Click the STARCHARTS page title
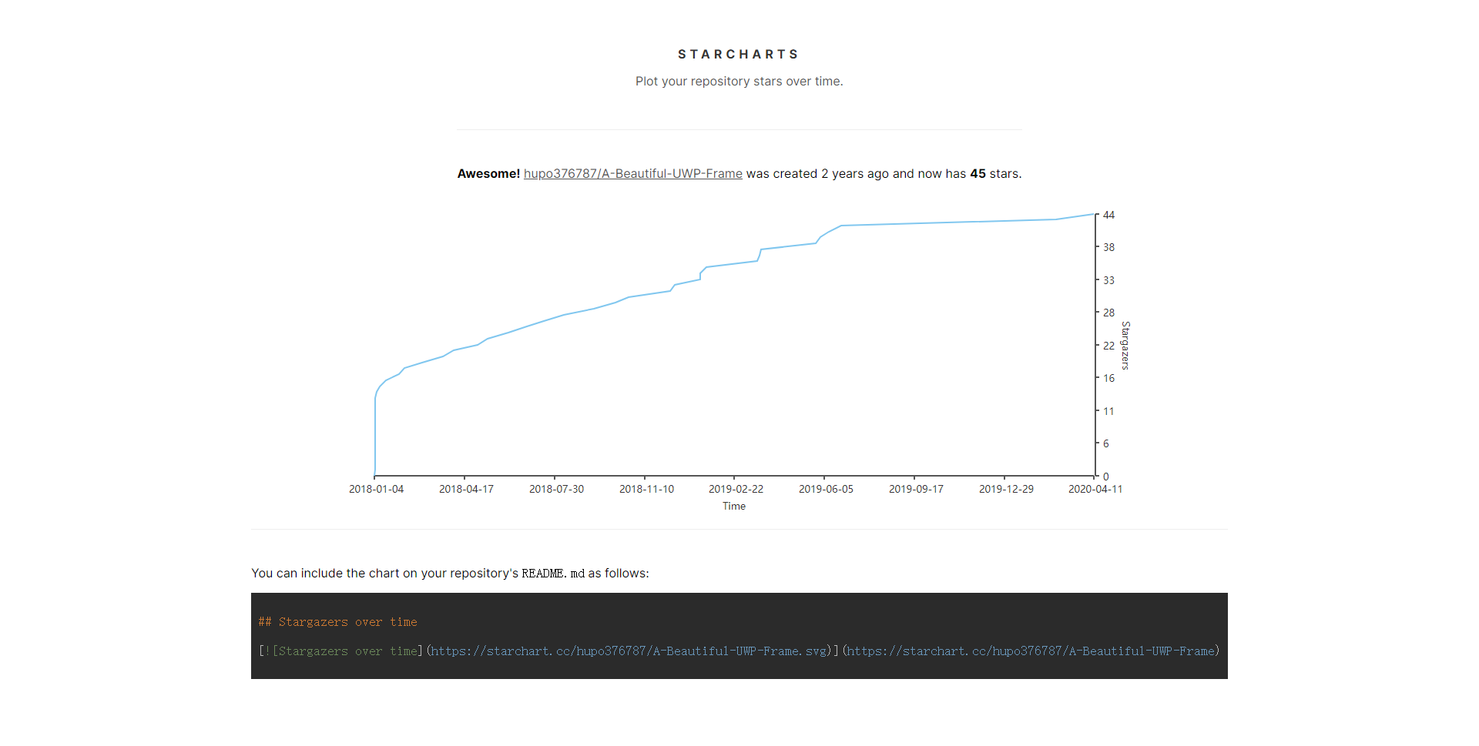The width and height of the screenshot is (1479, 746). [739, 55]
